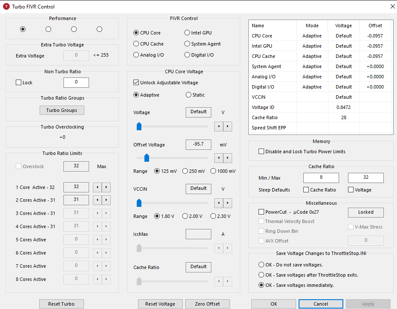Click the Voltage slider thumb

coord(139,126)
